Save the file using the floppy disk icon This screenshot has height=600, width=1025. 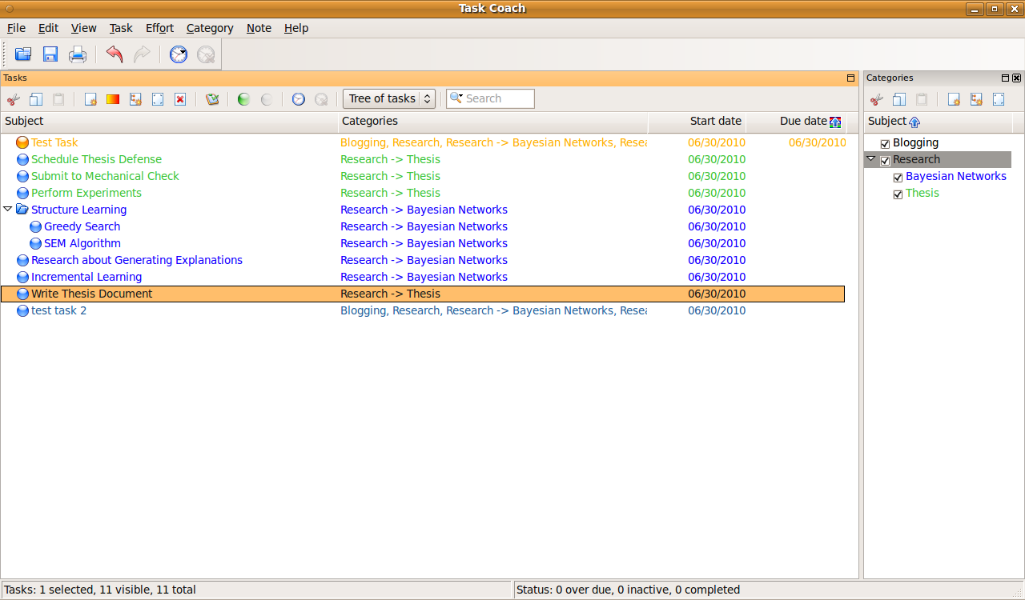point(50,54)
